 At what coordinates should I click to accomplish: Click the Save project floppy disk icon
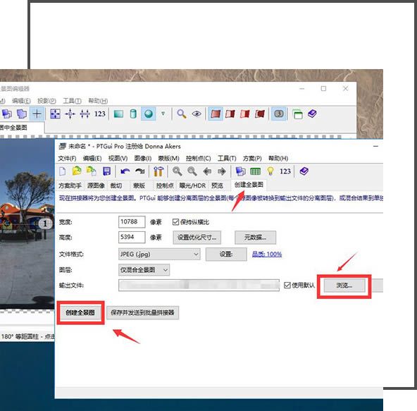pos(106,171)
